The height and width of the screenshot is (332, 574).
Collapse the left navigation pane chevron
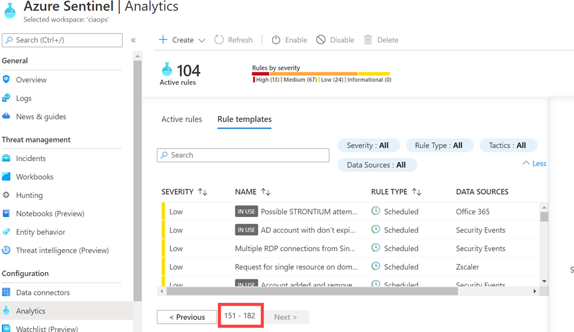[x=133, y=40]
